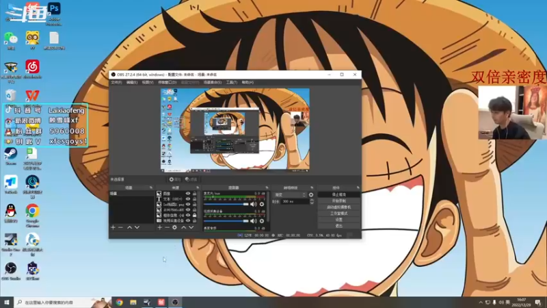Open the View menu in OBS
This screenshot has height=308, width=547.
coord(148,82)
